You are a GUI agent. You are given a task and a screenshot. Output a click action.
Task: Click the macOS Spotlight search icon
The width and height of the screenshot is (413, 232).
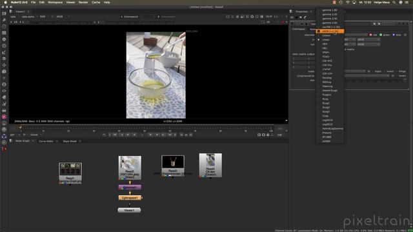pos(394,2)
